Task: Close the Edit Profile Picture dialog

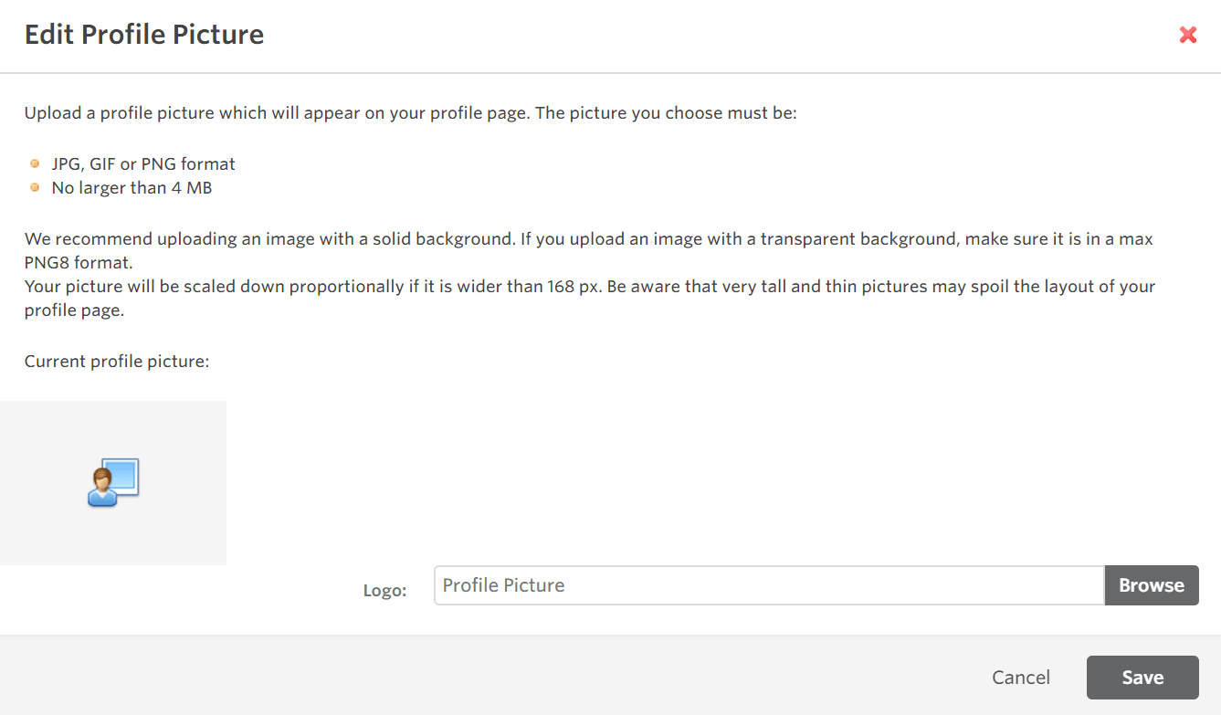Action: (1187, 35)
